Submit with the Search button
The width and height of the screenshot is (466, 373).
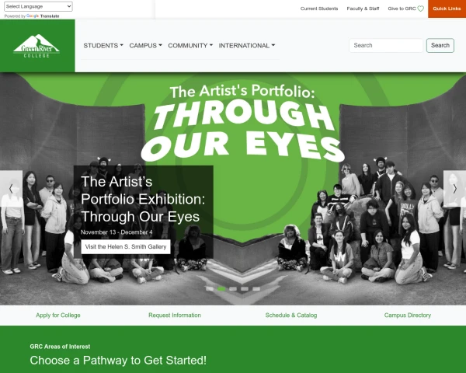440,45
